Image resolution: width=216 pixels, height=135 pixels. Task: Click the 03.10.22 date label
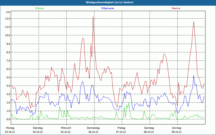10,132
